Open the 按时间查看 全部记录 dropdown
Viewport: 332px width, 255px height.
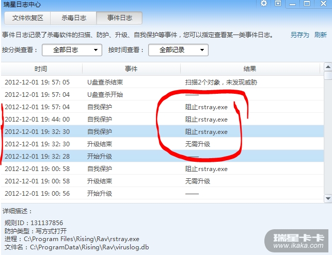click(x=178, y=50)
